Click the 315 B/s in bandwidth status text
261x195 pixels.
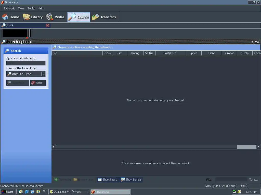point(227,186)
